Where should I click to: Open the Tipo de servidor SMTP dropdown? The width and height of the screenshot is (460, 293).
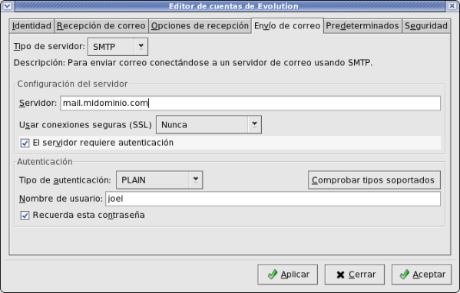[x=117, y=47]
